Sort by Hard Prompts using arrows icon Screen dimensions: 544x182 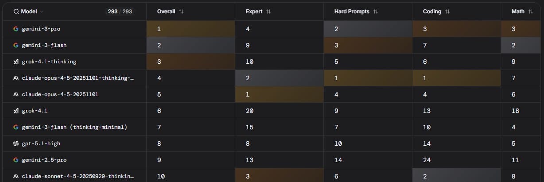pos(376,12)
